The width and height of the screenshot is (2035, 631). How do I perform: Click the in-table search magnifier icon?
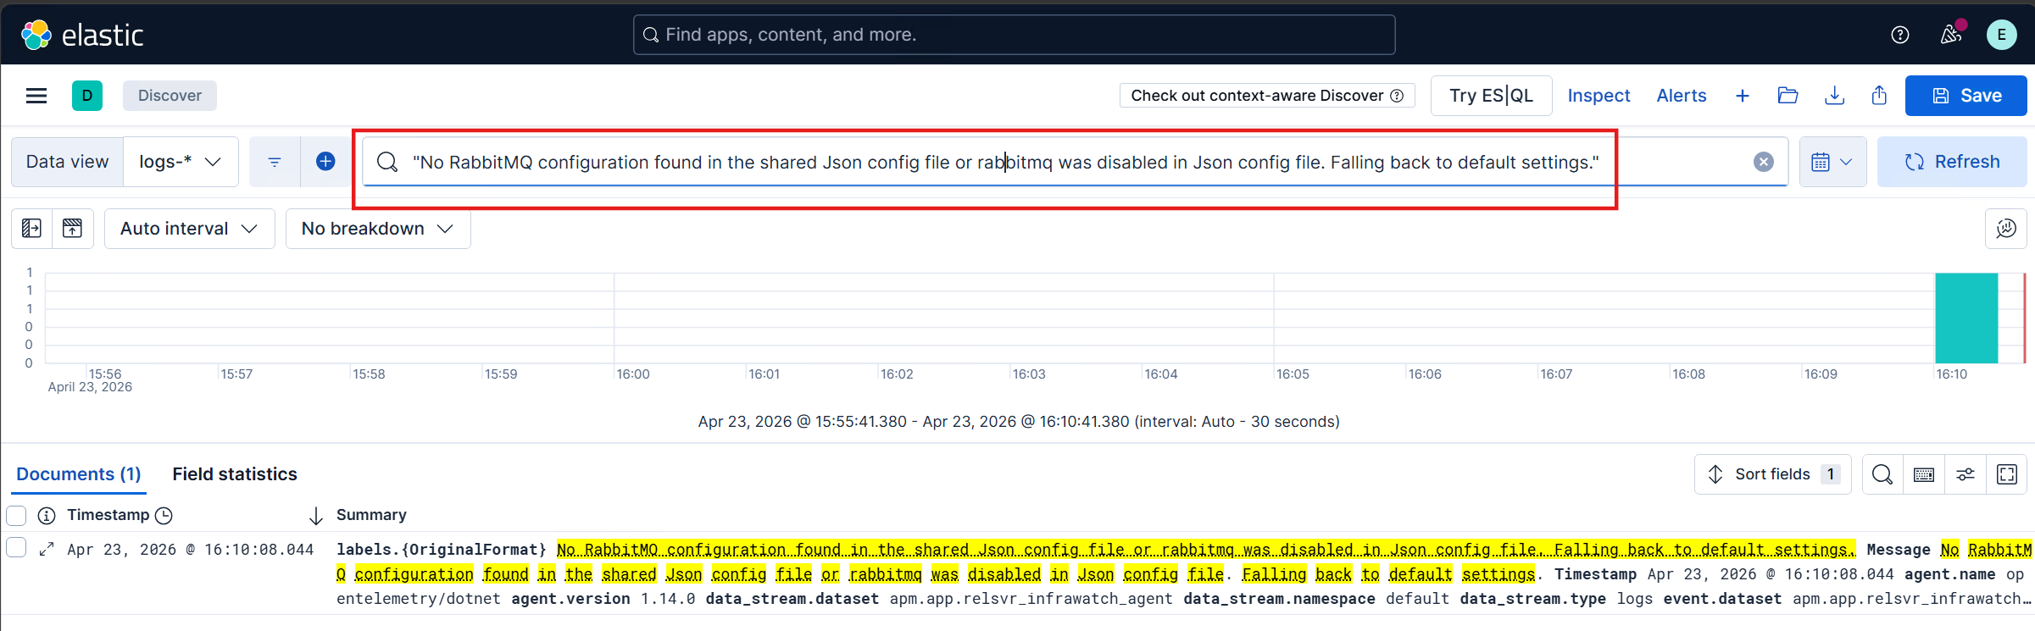(1882, 474)
